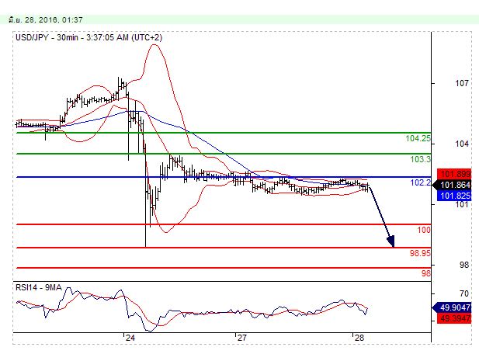This screenshot has height=361, width=479.
Task: Click the RSI 70 axis value
Action: [x=464, y=293]
